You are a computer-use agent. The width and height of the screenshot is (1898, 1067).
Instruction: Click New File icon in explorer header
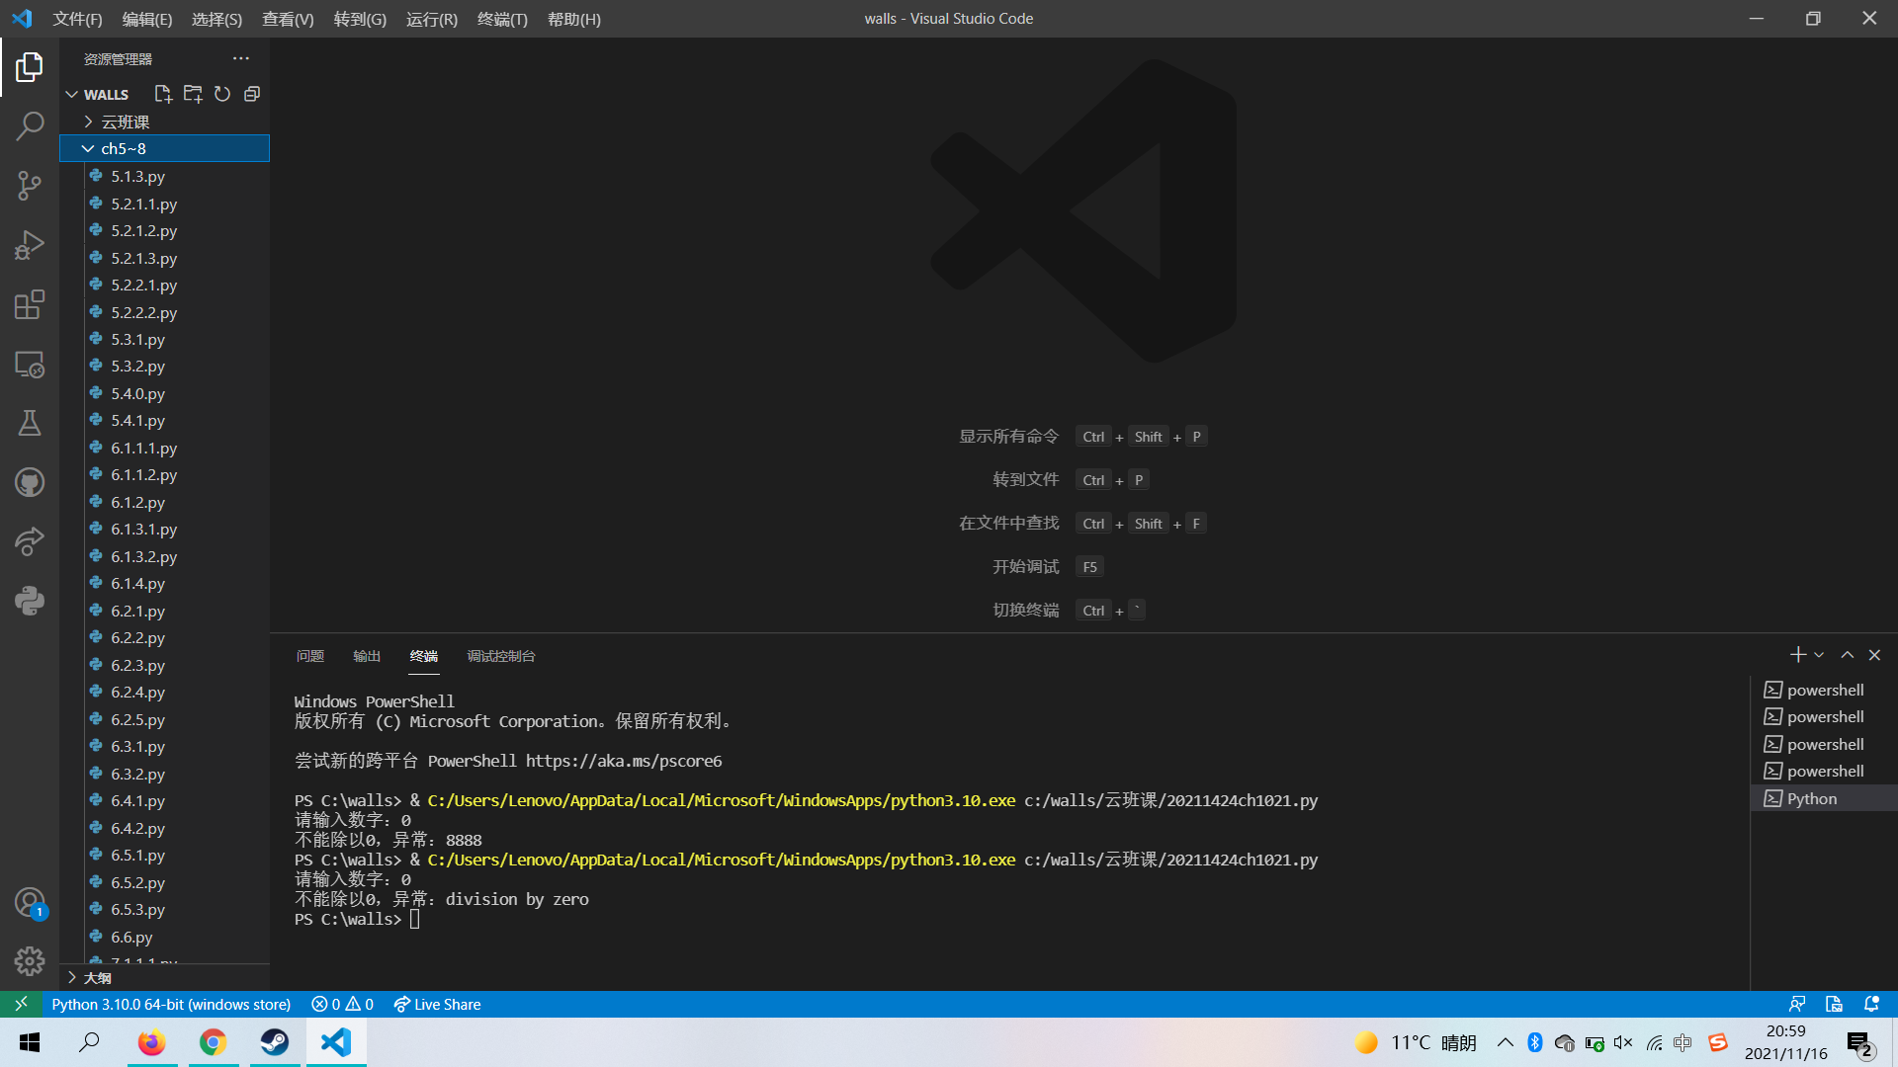tap(163, 94)
